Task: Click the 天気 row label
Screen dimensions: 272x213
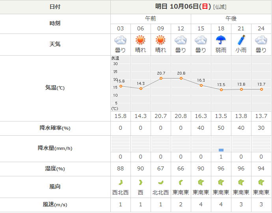Action: pyautogui.click(x=55, y=44)
